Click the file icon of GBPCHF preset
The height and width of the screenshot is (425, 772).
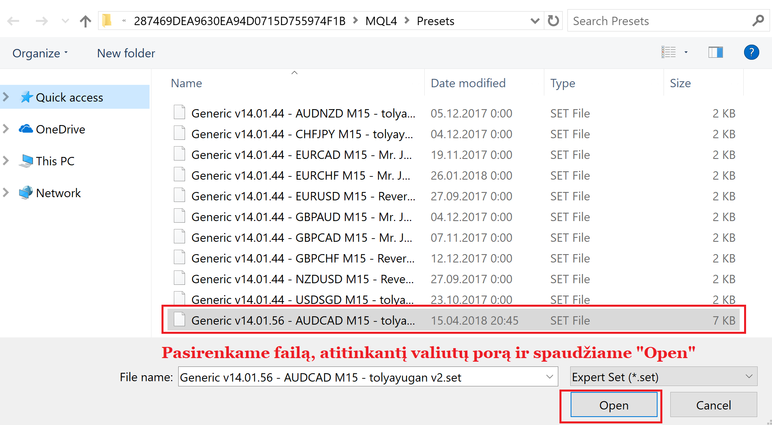tap(179, 257)
